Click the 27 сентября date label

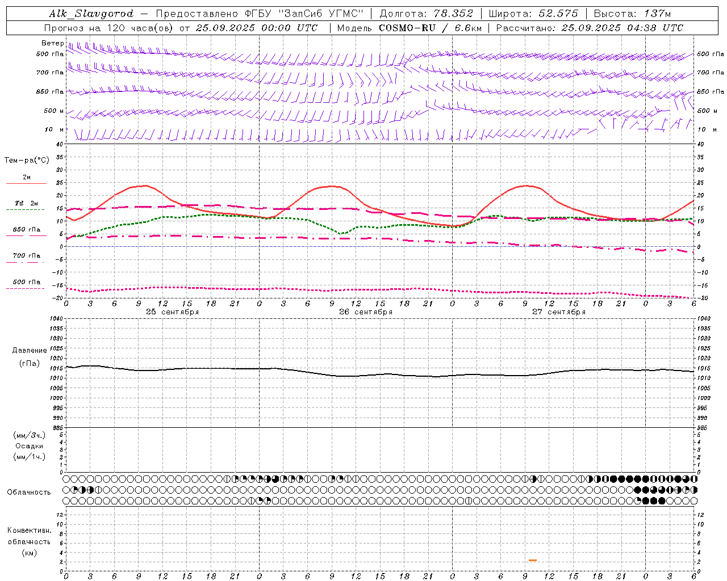tap(559, 312)
